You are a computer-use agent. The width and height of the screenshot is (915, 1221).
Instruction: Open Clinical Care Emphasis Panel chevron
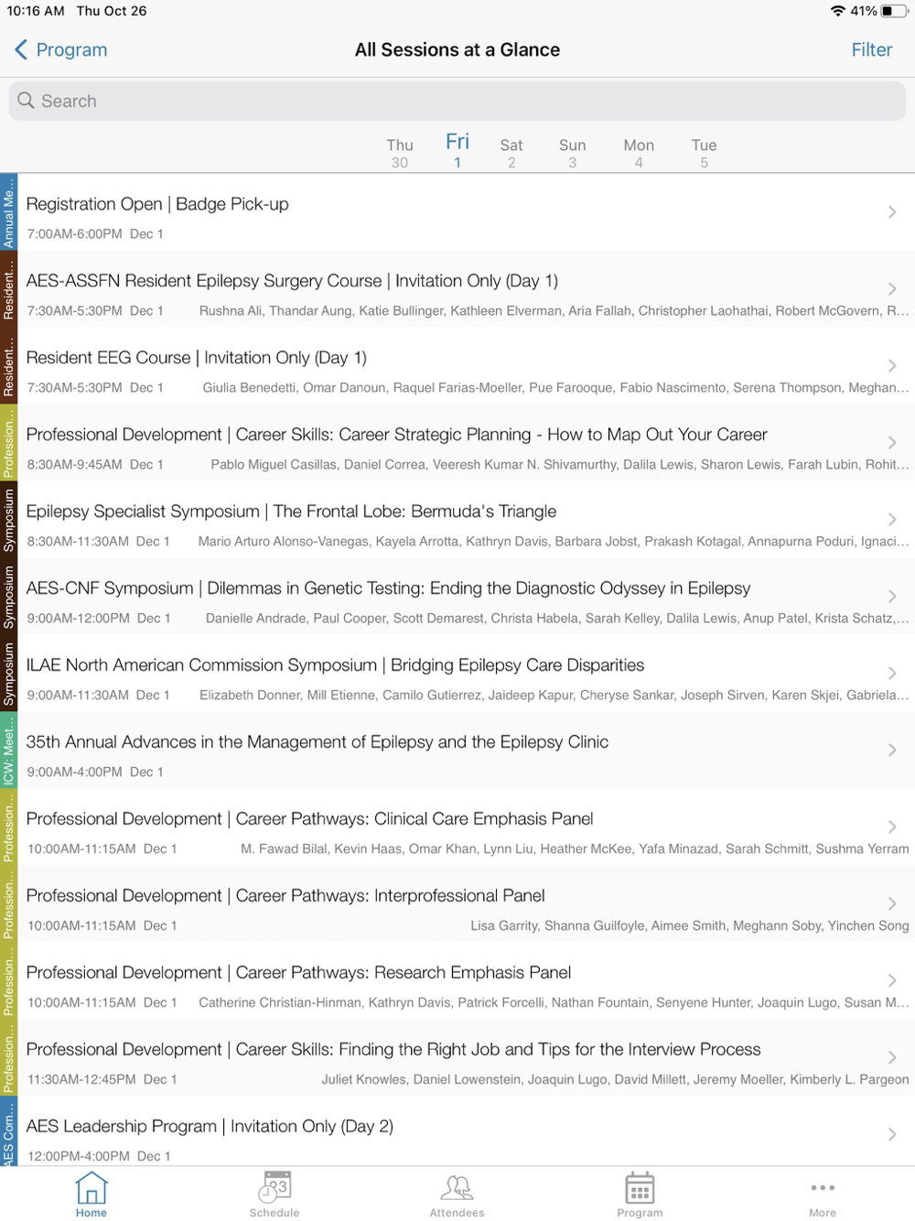892,827
